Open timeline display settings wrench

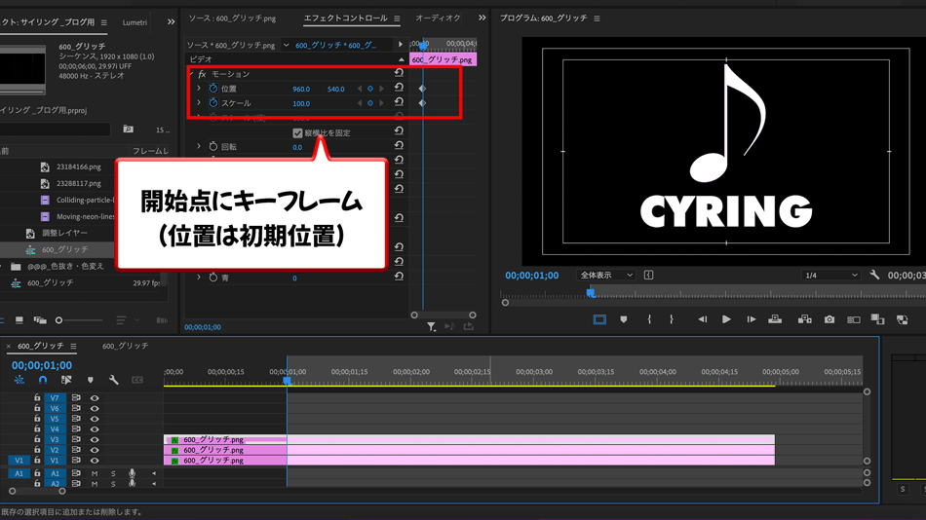114,380
